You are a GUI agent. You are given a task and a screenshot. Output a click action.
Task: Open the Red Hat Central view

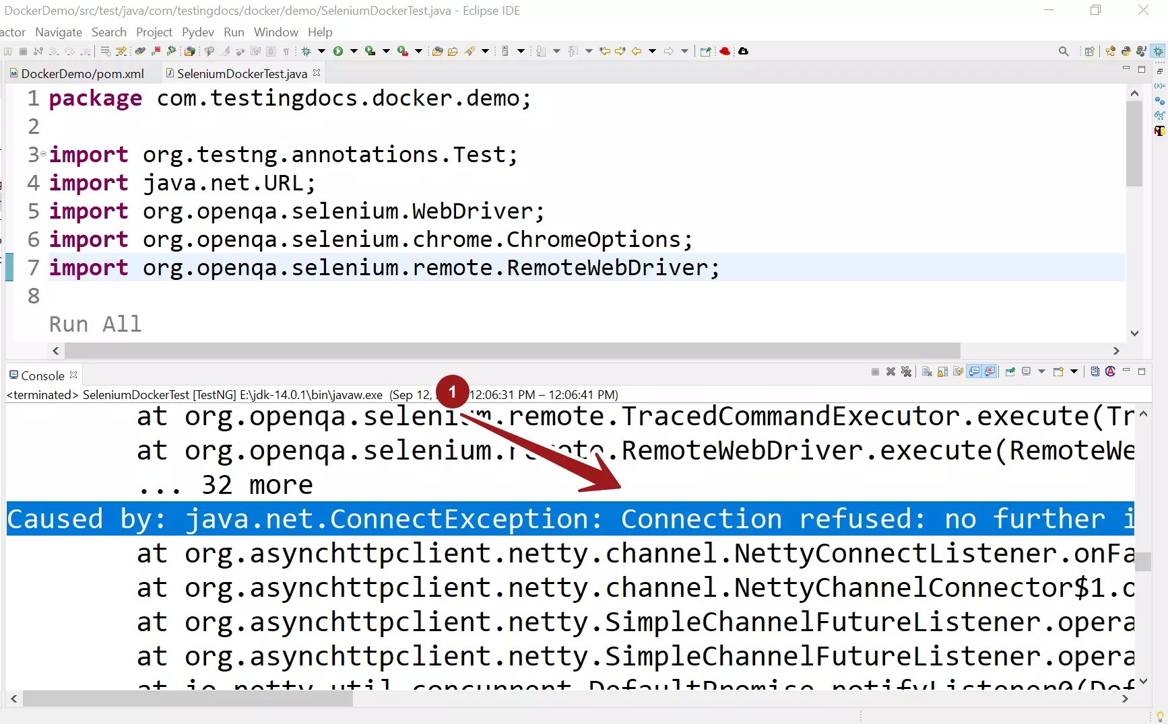(x=725, y=50)
